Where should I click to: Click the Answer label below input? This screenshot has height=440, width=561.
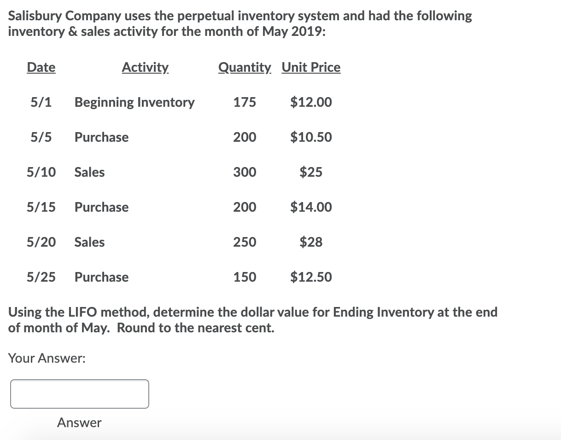tap(79, 423)
